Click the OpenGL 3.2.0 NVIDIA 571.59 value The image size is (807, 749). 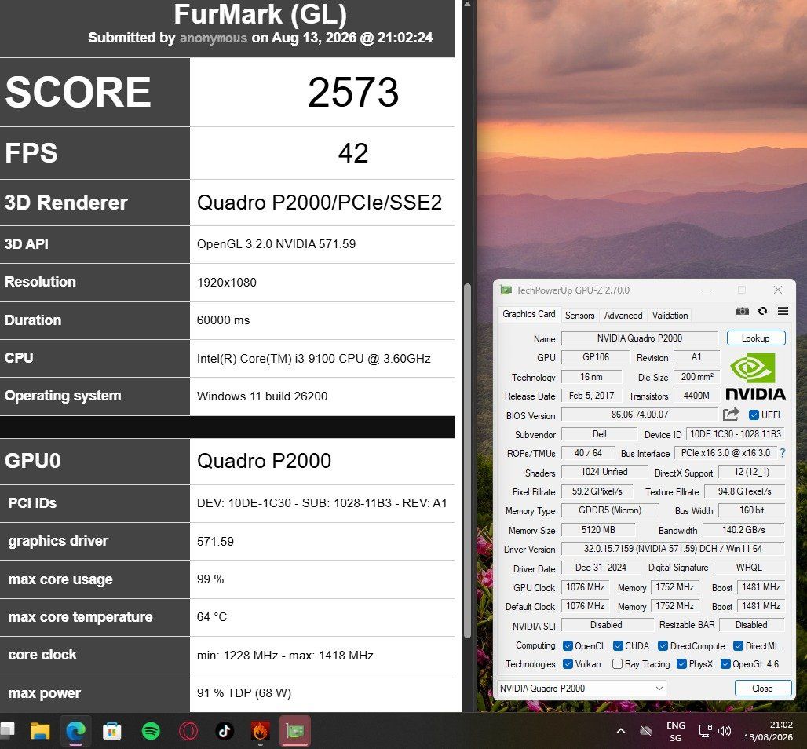pyautogui.click(x=276, y=244)
